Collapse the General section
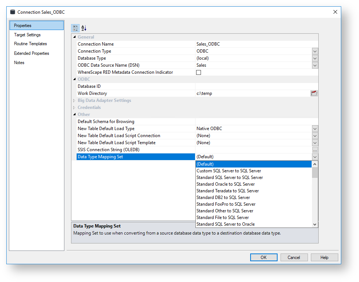Image resolution: width=359 pixels, height=282 pixels. (x=74, y=37)
